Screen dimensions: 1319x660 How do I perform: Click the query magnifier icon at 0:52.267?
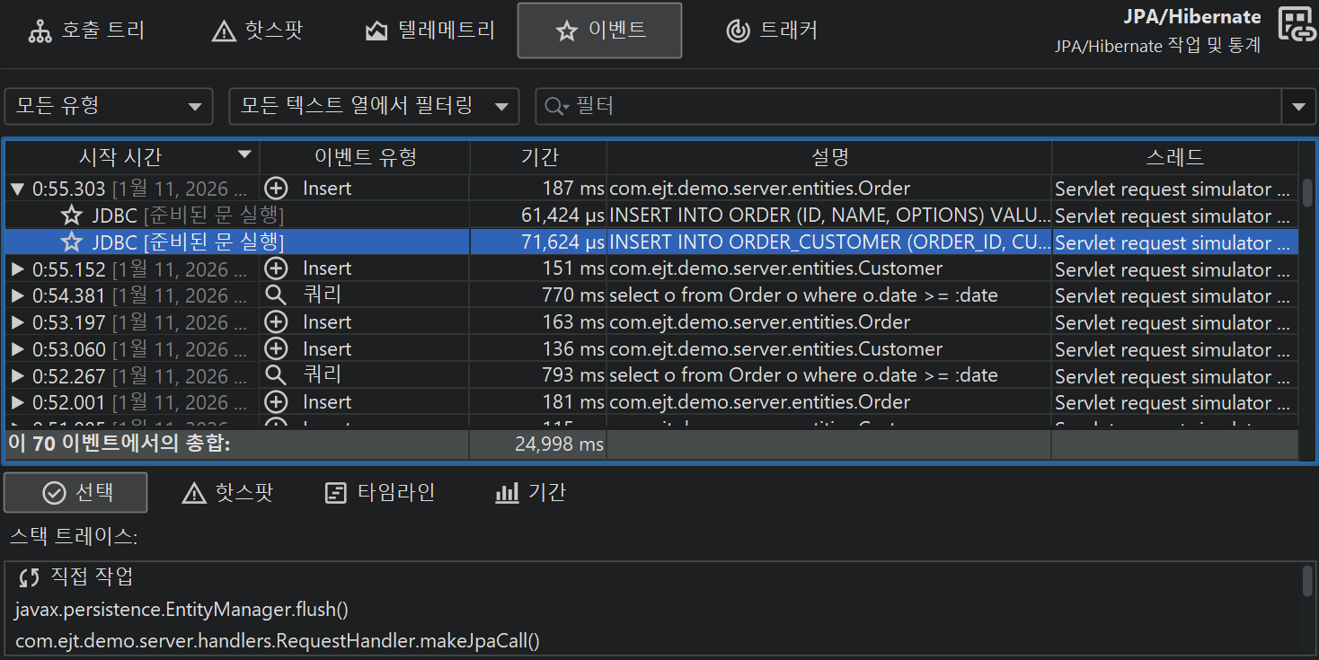(277, 375)
